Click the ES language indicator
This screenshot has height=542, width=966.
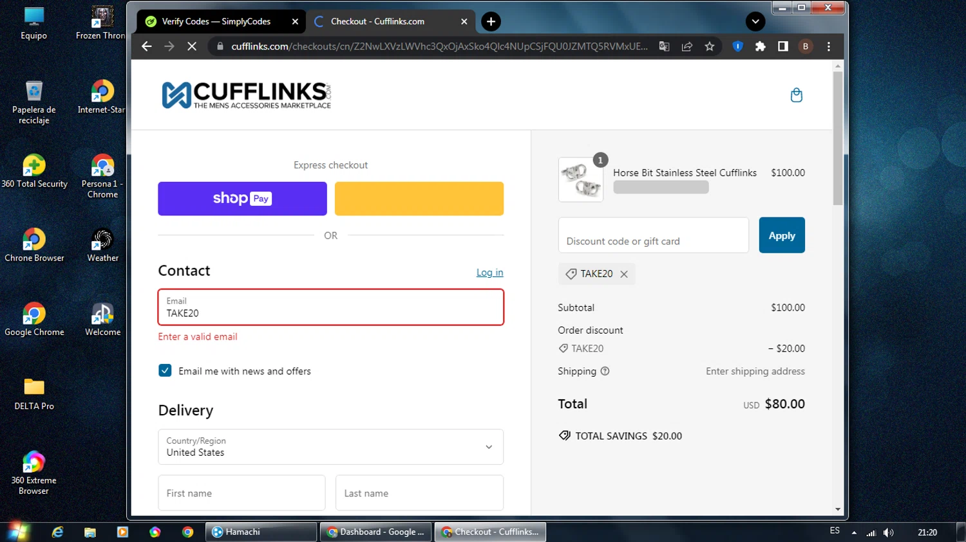coord(835,530)
